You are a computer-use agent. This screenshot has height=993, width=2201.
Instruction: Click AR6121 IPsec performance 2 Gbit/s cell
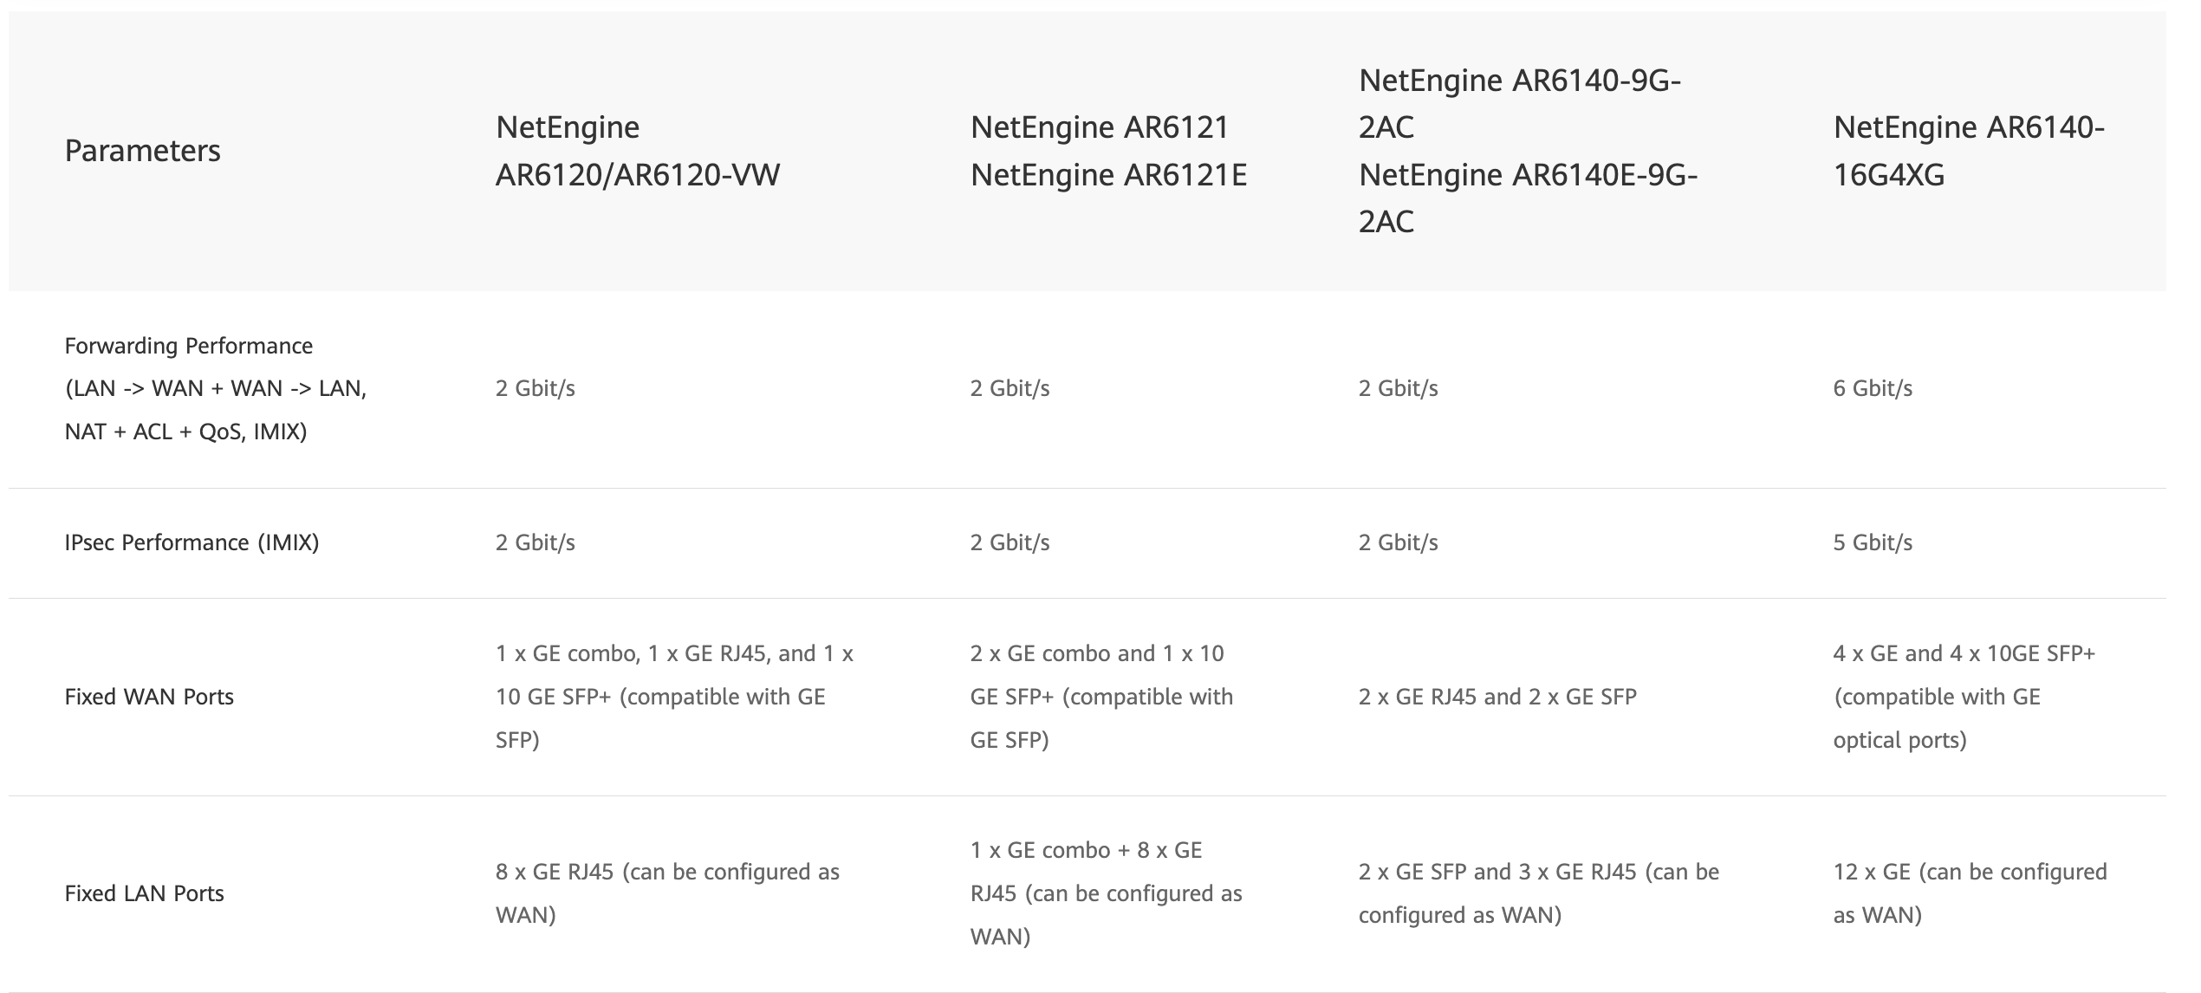point(1010,542)
